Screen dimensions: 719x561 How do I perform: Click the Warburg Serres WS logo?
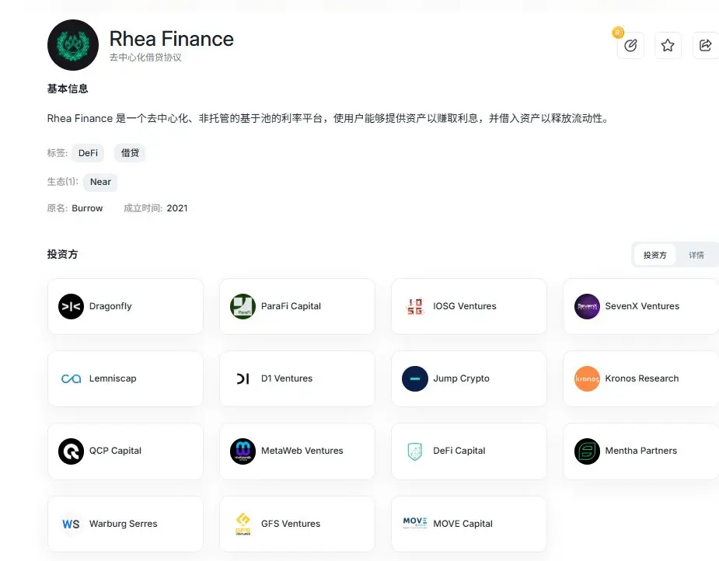(x=71, y=524)
